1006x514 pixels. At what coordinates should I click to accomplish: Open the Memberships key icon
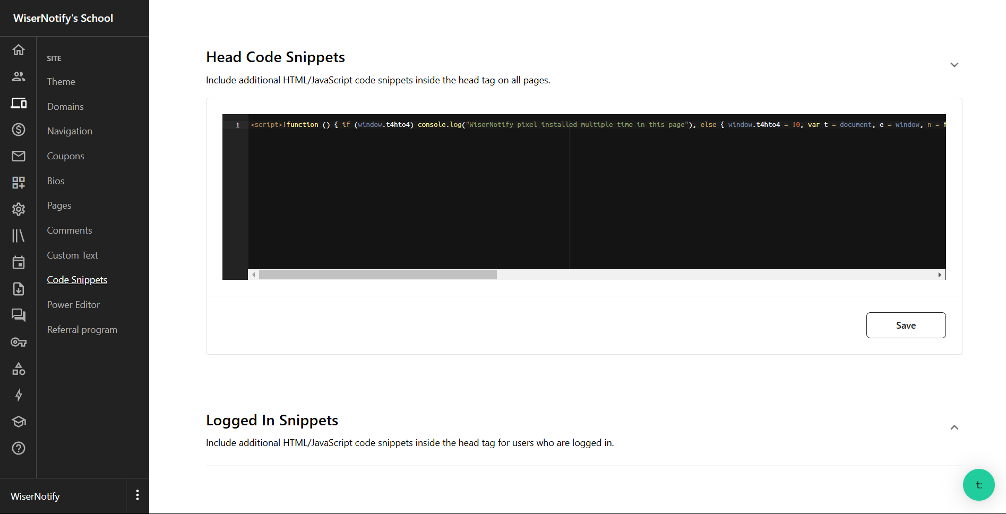19,342
